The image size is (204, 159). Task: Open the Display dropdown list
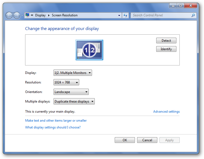(x=73, y=73)
